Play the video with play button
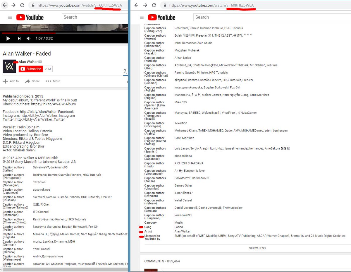This screenshot has height=272, width=351. coord(8,38)
